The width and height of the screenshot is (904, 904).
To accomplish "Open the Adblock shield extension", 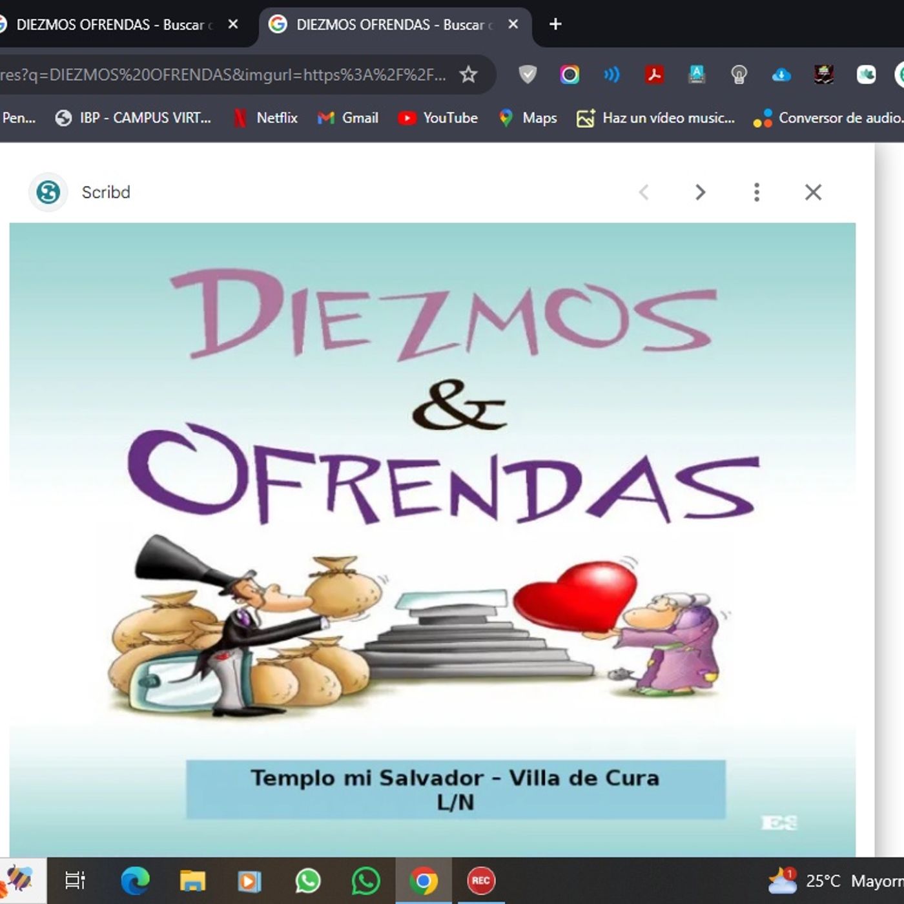I will pyautogui.click(x=528, y=74).
